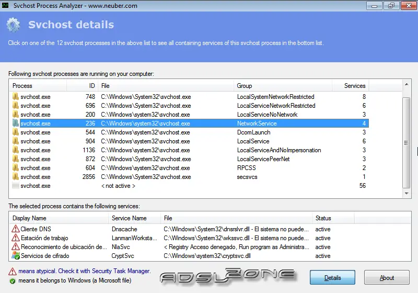Image resolution: width=418 pixels, height=293 pixels.
Task: Sort services by Display Name header
Action: (59, 218)
